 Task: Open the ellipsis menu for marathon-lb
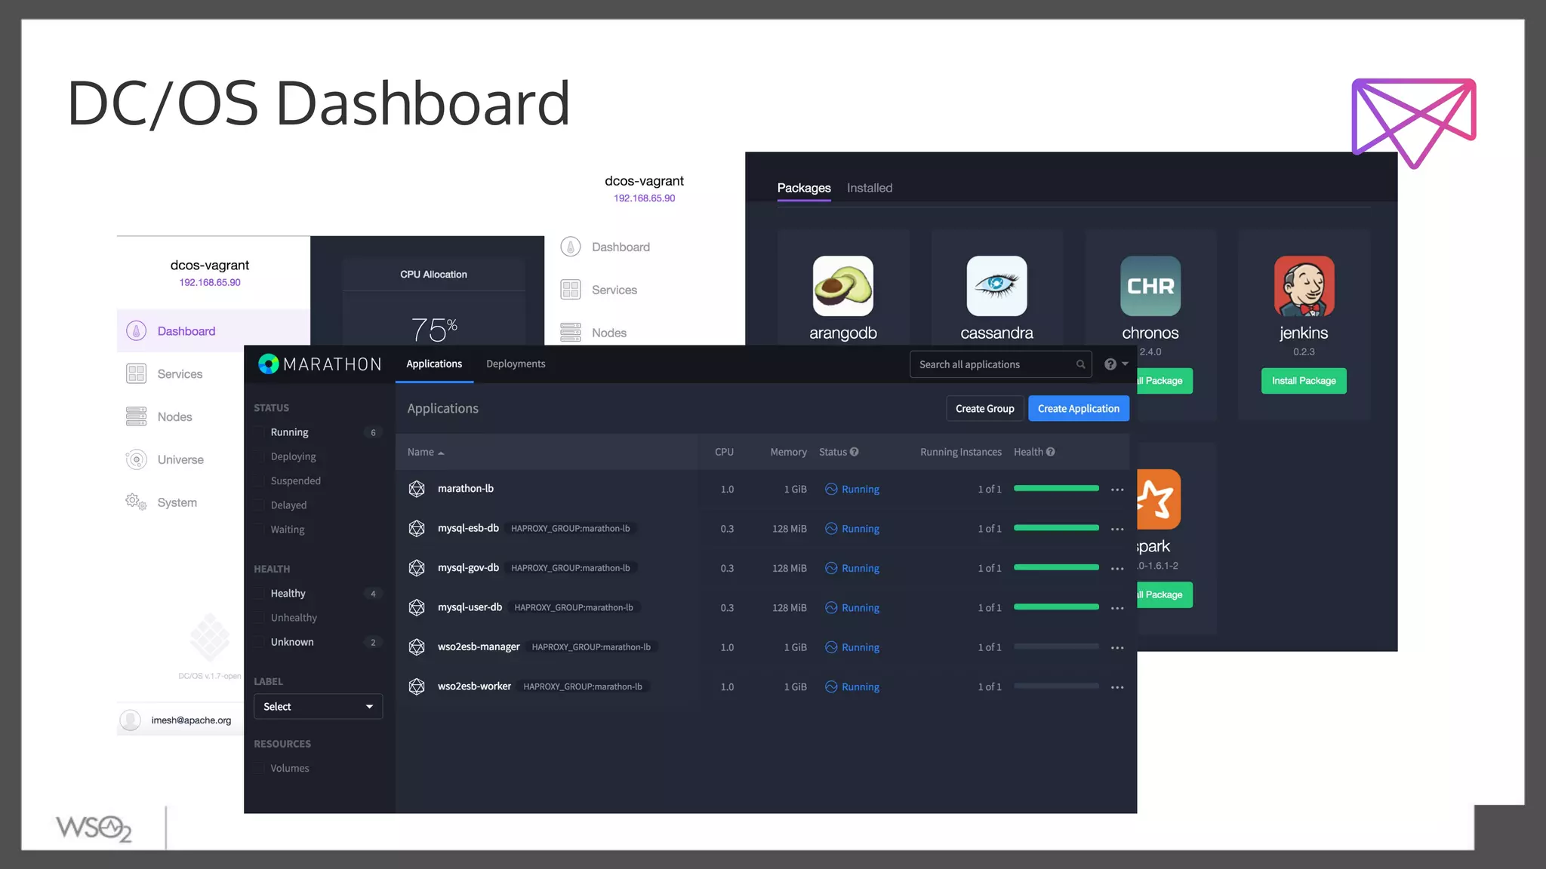click(1117, 490)
